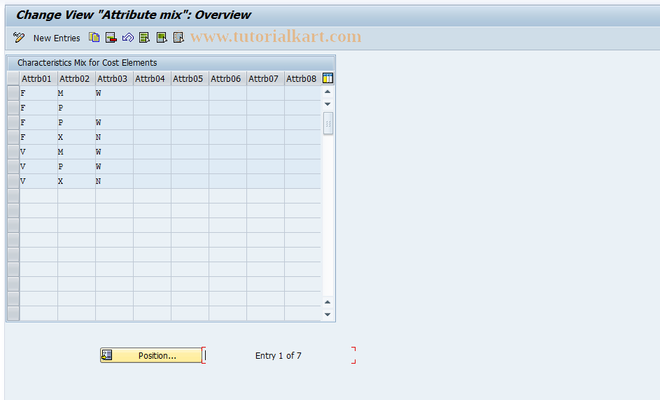Click Attrb08 cell in V X N row
The height and width of the screenshot is (400, 660).
302,181
